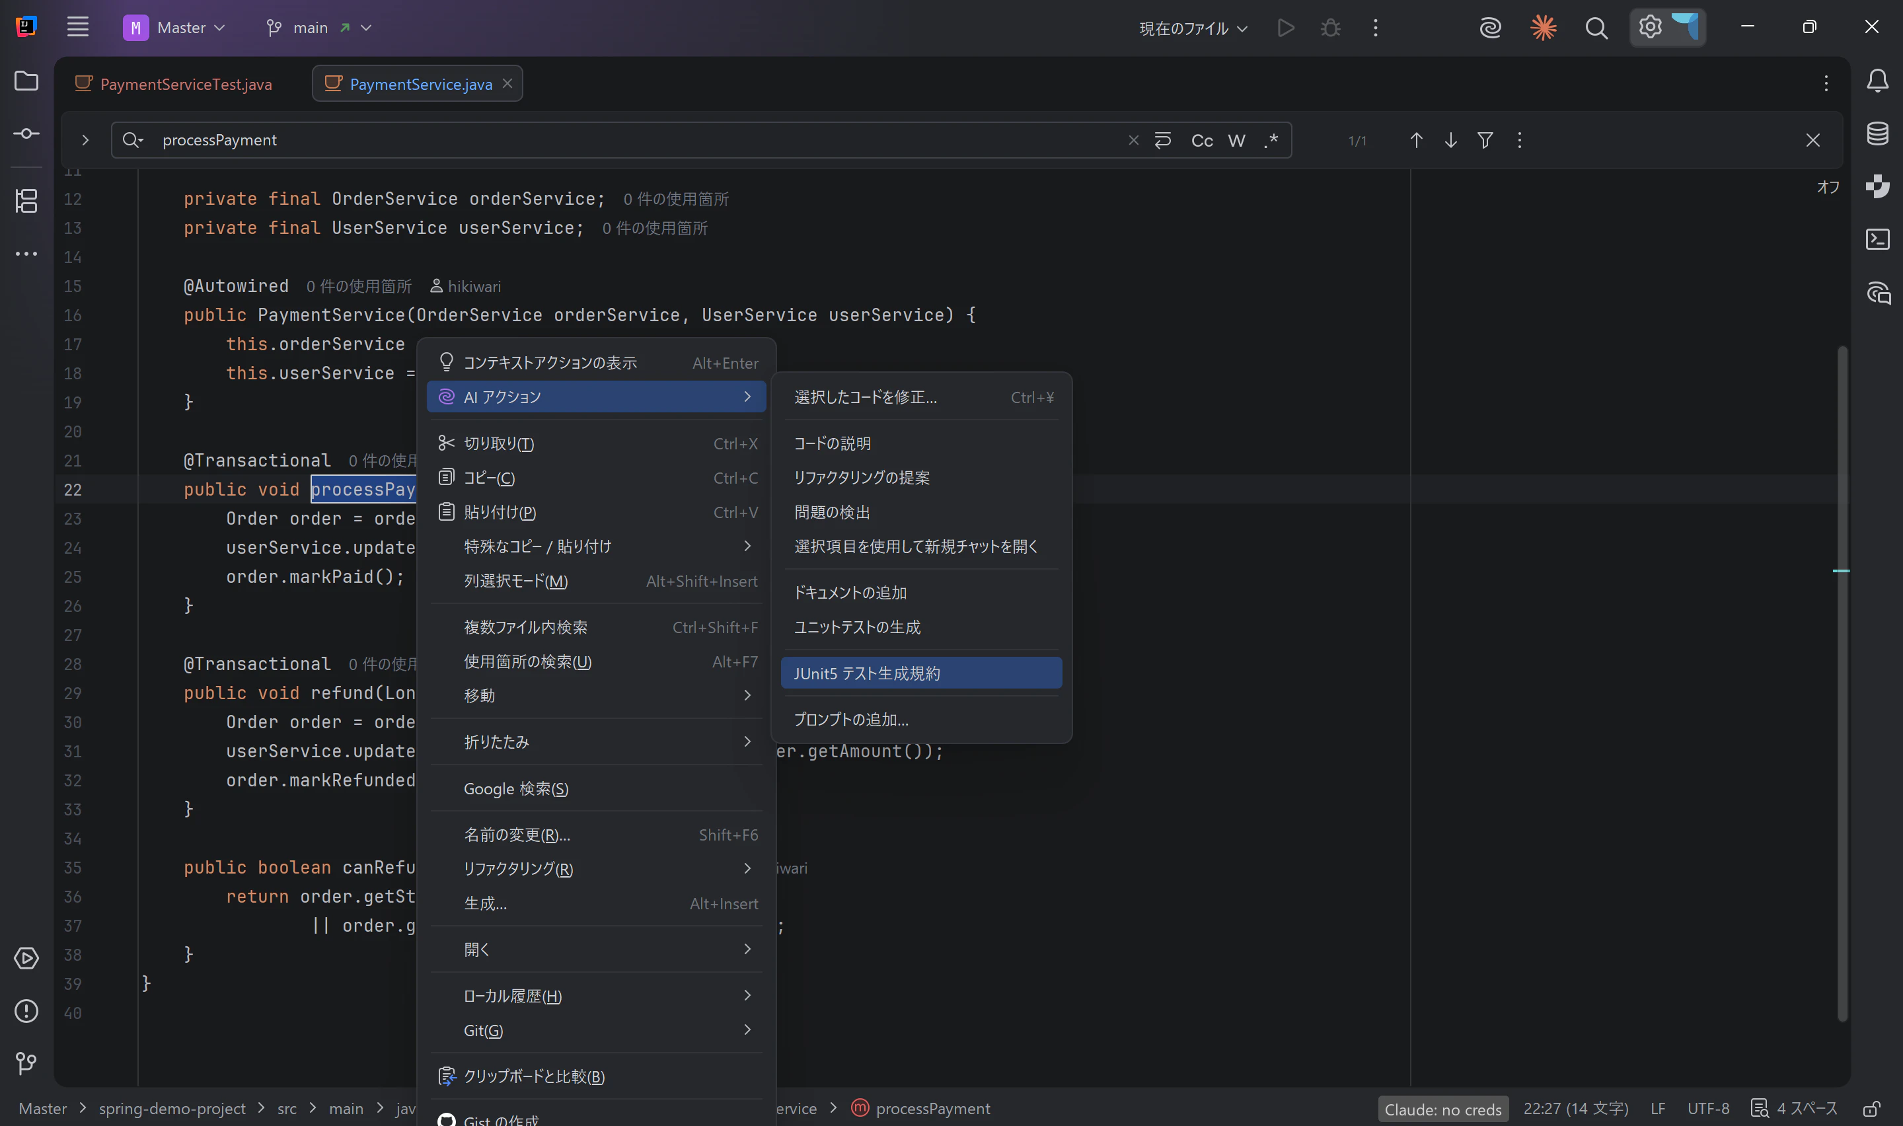Open Search Everywhere magnifier
This screenshot has width=1903, height=1126.
click(1596, 28)
